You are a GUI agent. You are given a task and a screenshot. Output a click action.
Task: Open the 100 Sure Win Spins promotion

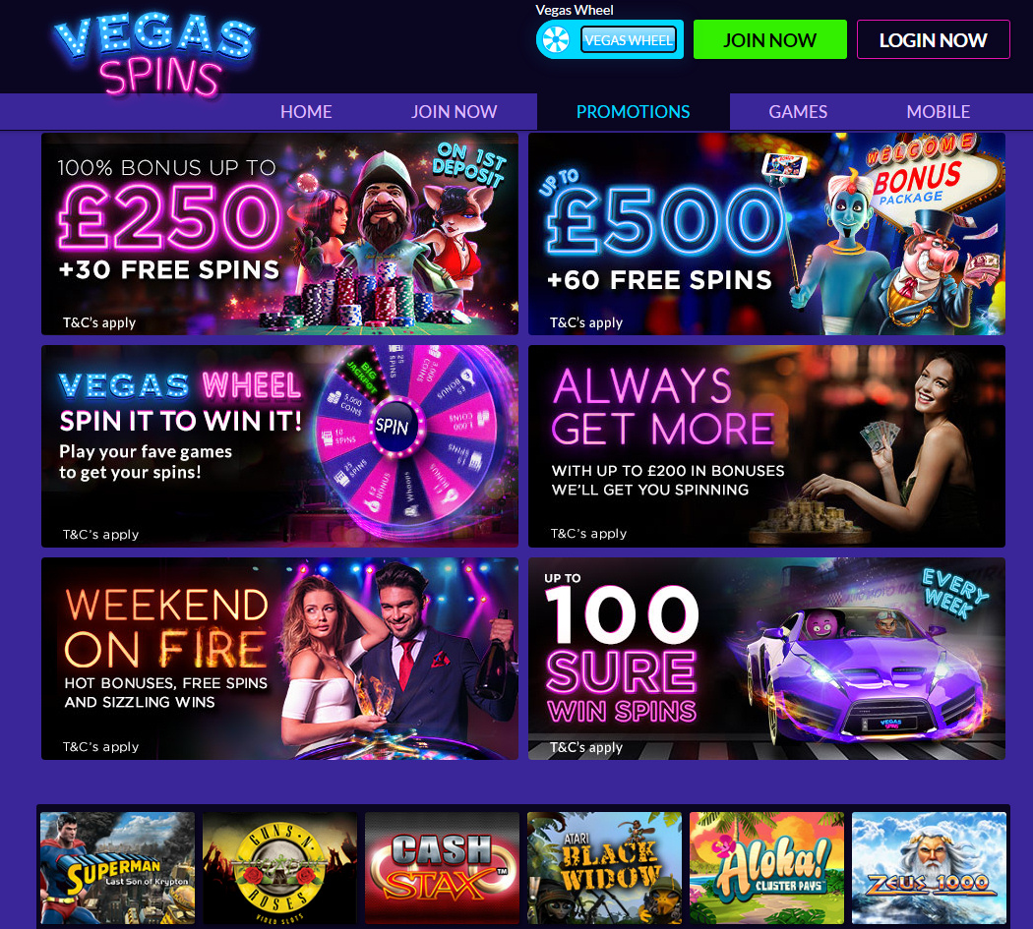pos(766,659)
